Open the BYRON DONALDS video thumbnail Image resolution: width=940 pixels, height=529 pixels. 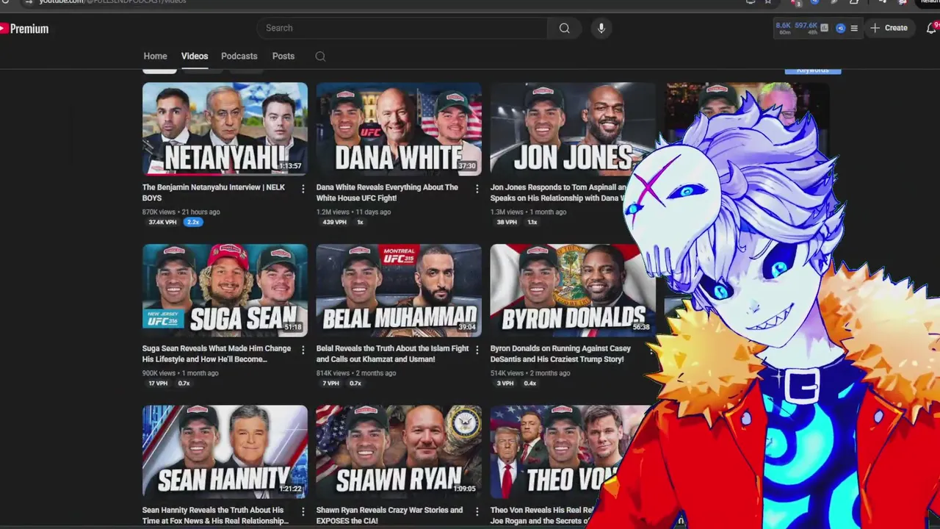tap(573, 290)
